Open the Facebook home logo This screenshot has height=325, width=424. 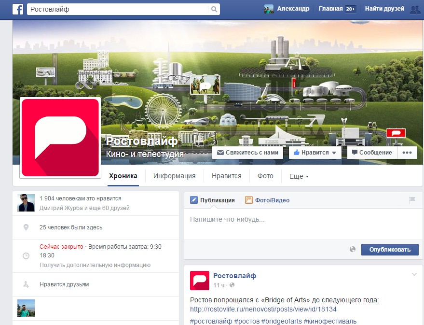click(x=18, y=9)
